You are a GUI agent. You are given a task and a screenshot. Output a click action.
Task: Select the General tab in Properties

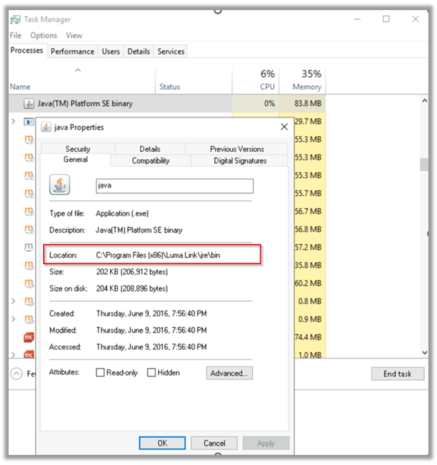pos(75,160)
